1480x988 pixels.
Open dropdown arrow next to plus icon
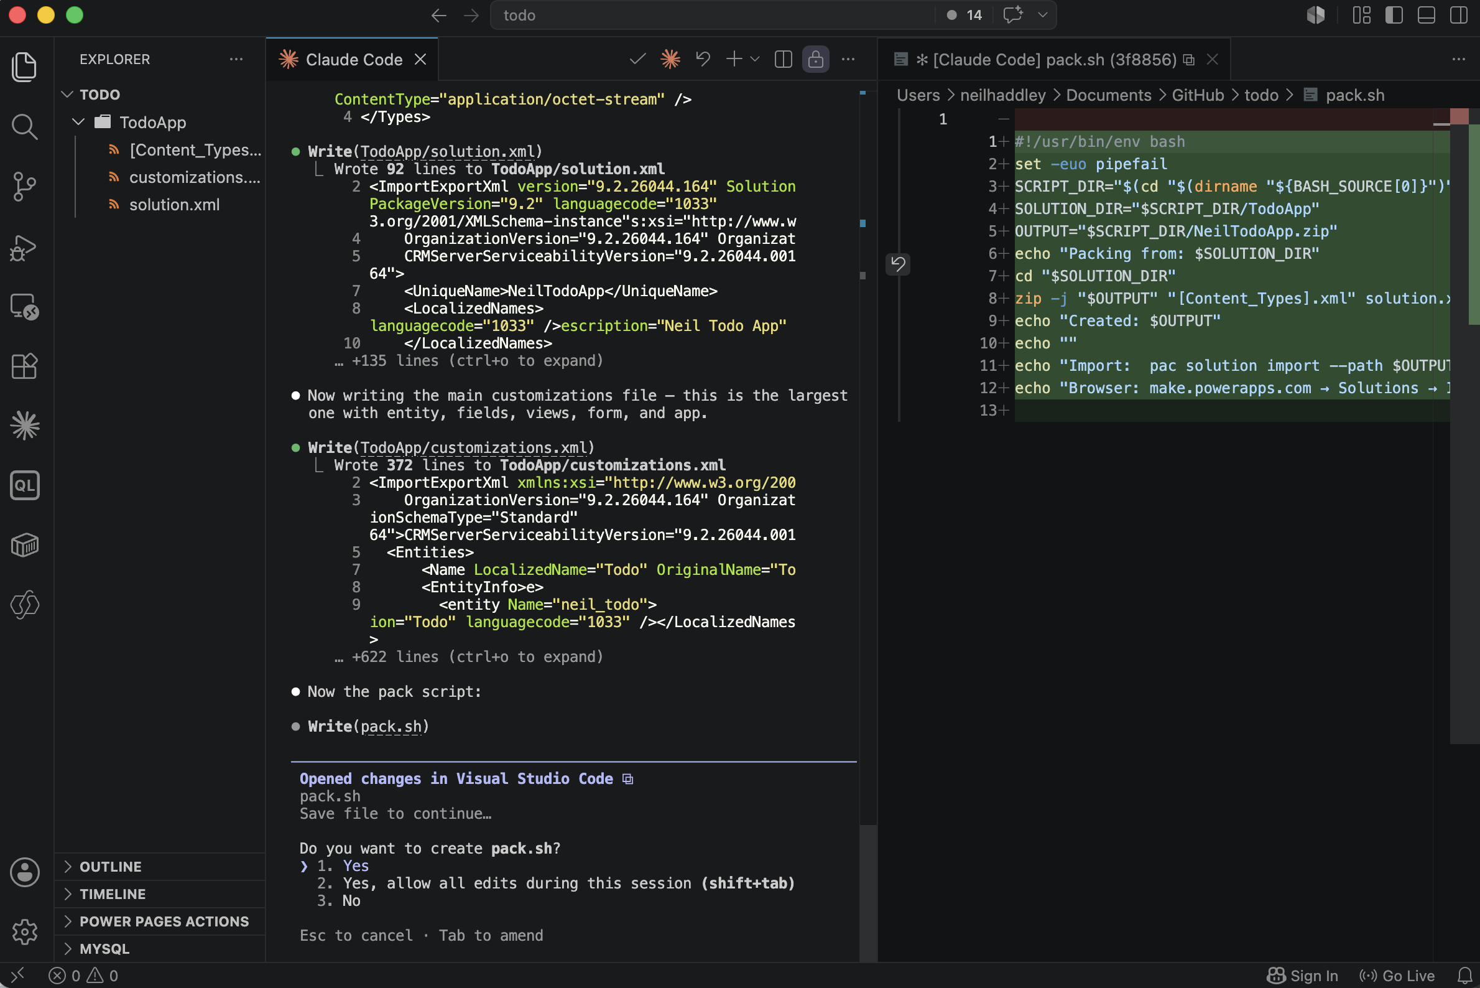pos(754,59)
